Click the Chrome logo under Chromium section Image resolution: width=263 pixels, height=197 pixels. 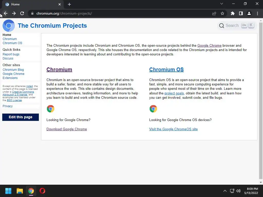coord(51,109)
